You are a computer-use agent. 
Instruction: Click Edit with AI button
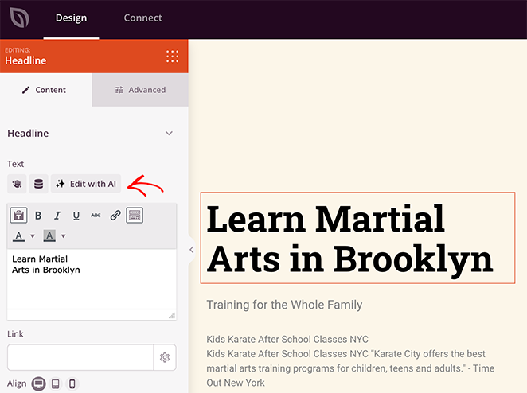point(86,184)
